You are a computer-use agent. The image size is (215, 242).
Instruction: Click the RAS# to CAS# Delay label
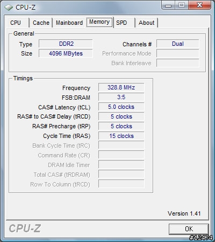54,117
